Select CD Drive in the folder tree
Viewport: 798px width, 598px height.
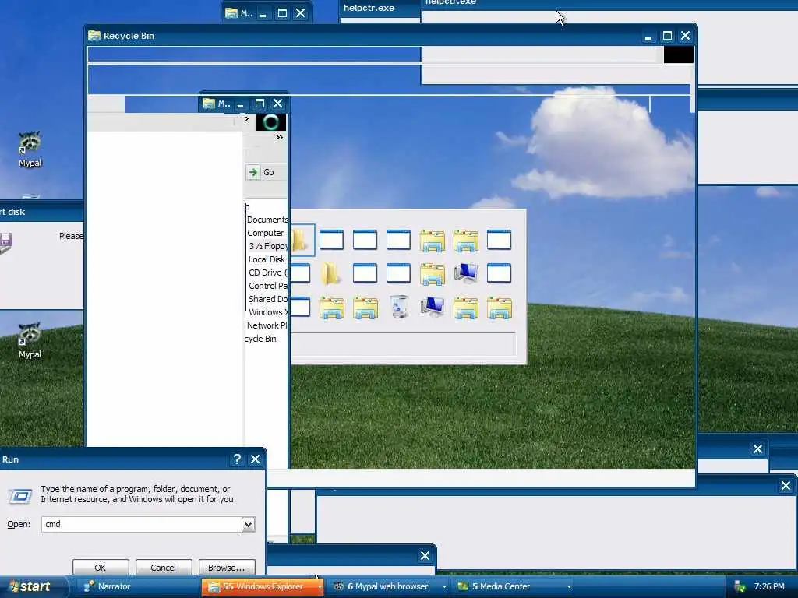pos(268,273)
